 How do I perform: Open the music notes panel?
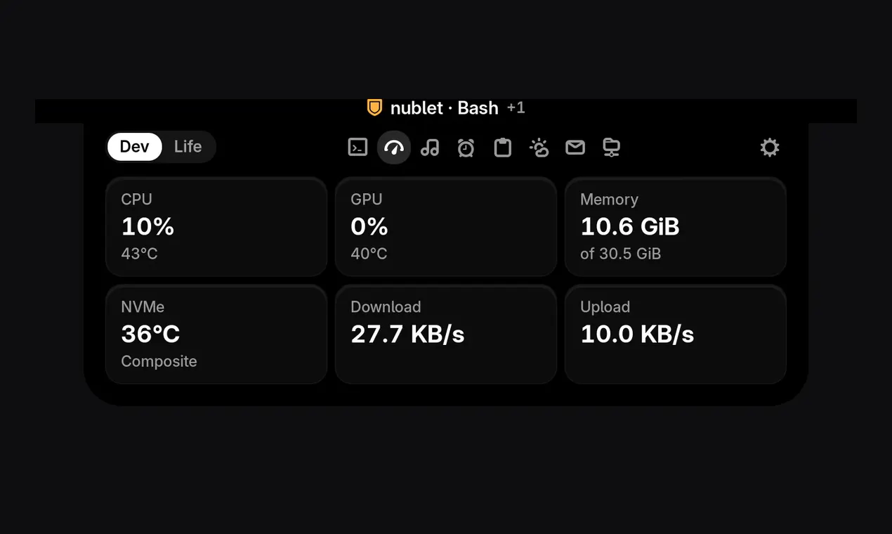430,148
